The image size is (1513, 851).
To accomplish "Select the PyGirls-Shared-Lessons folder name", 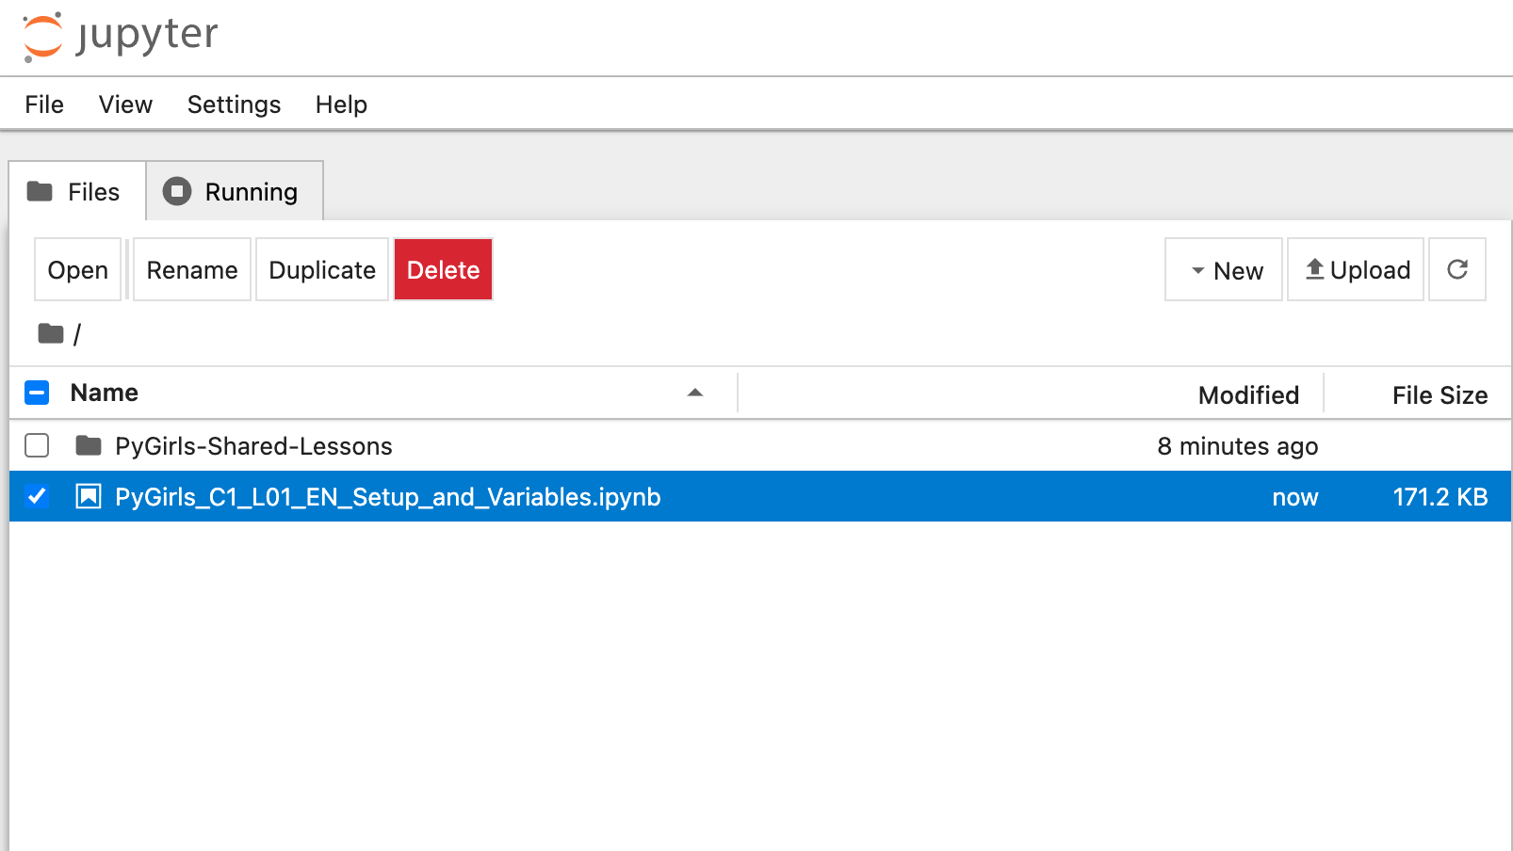I will (x=253, y=446).
